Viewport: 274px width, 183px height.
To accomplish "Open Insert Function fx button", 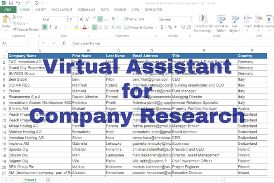I will click(x=64, y=43).
